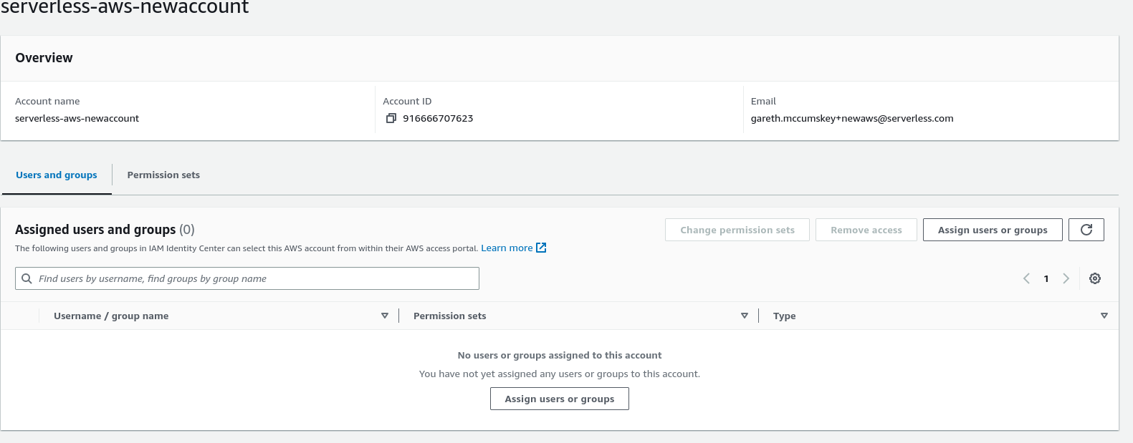
Task: Select page number 1 in pagination
Action: (1046, 278)
